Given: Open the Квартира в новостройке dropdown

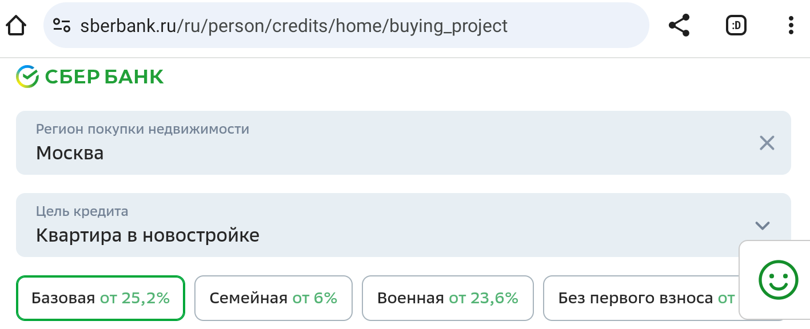Looking at the screenshot, I should (x=147, y=235).
